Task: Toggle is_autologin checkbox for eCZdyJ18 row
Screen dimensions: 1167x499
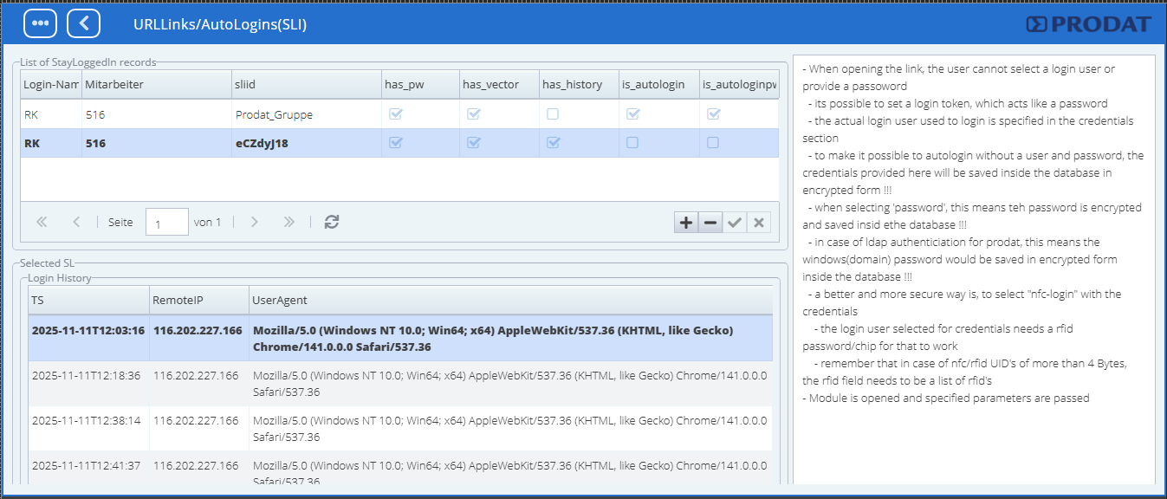Action: pyautogui.click(x=632, y=143)
